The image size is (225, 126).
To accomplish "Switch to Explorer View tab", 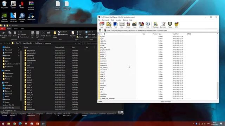I will point(22,29).
